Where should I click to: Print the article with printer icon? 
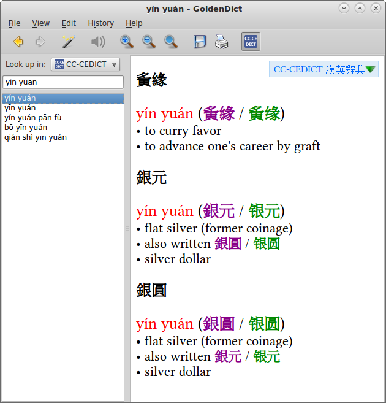(x=221, y=41)
